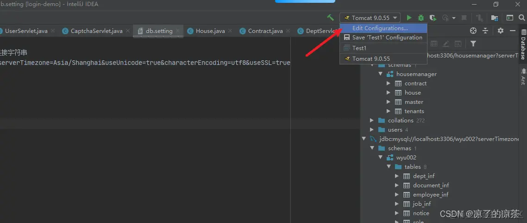
Task: Switch to the UserServlet.java tab
Action: 26,31
